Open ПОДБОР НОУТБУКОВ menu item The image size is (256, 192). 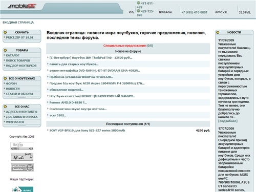pyautogui.click(x=21, y=66)
